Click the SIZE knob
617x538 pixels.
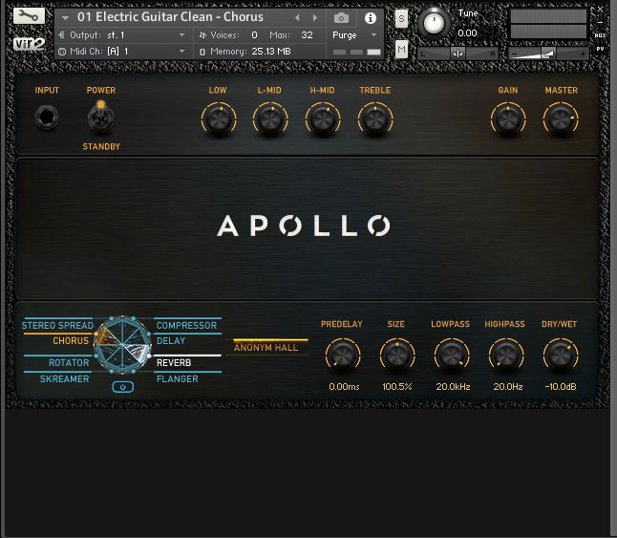397,355
